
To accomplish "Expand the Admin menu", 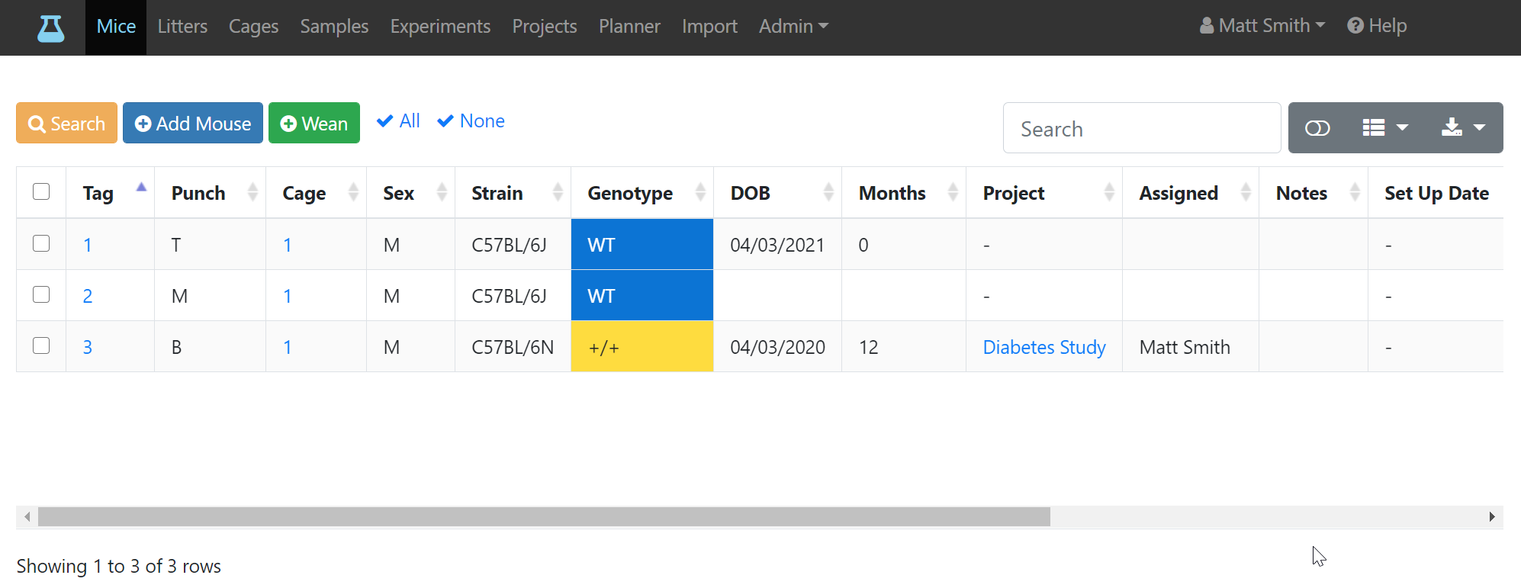I will (x=793, y=27).
